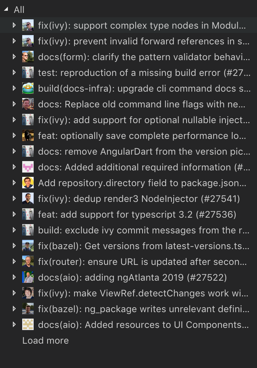The height and width of the screenshot is (368, 257).
Task: Expand the feat performance logging commit
Action: 14,136
